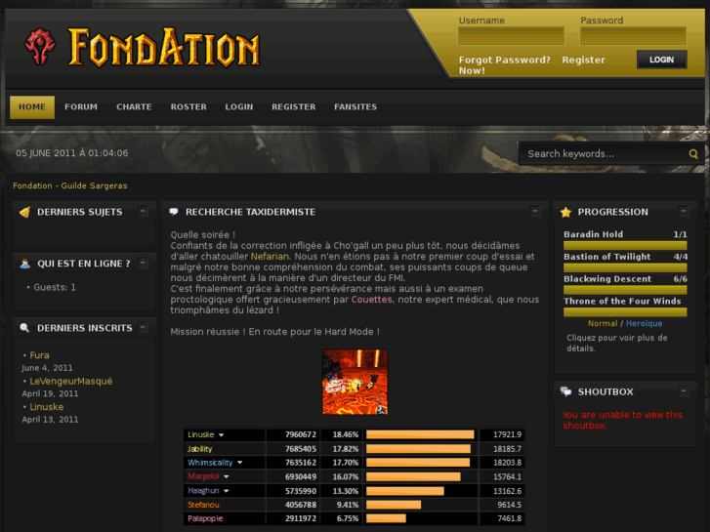Screen dimensions: 710x532
Task: Click the search magnifier icon
Action: click(x=693, y=154)
